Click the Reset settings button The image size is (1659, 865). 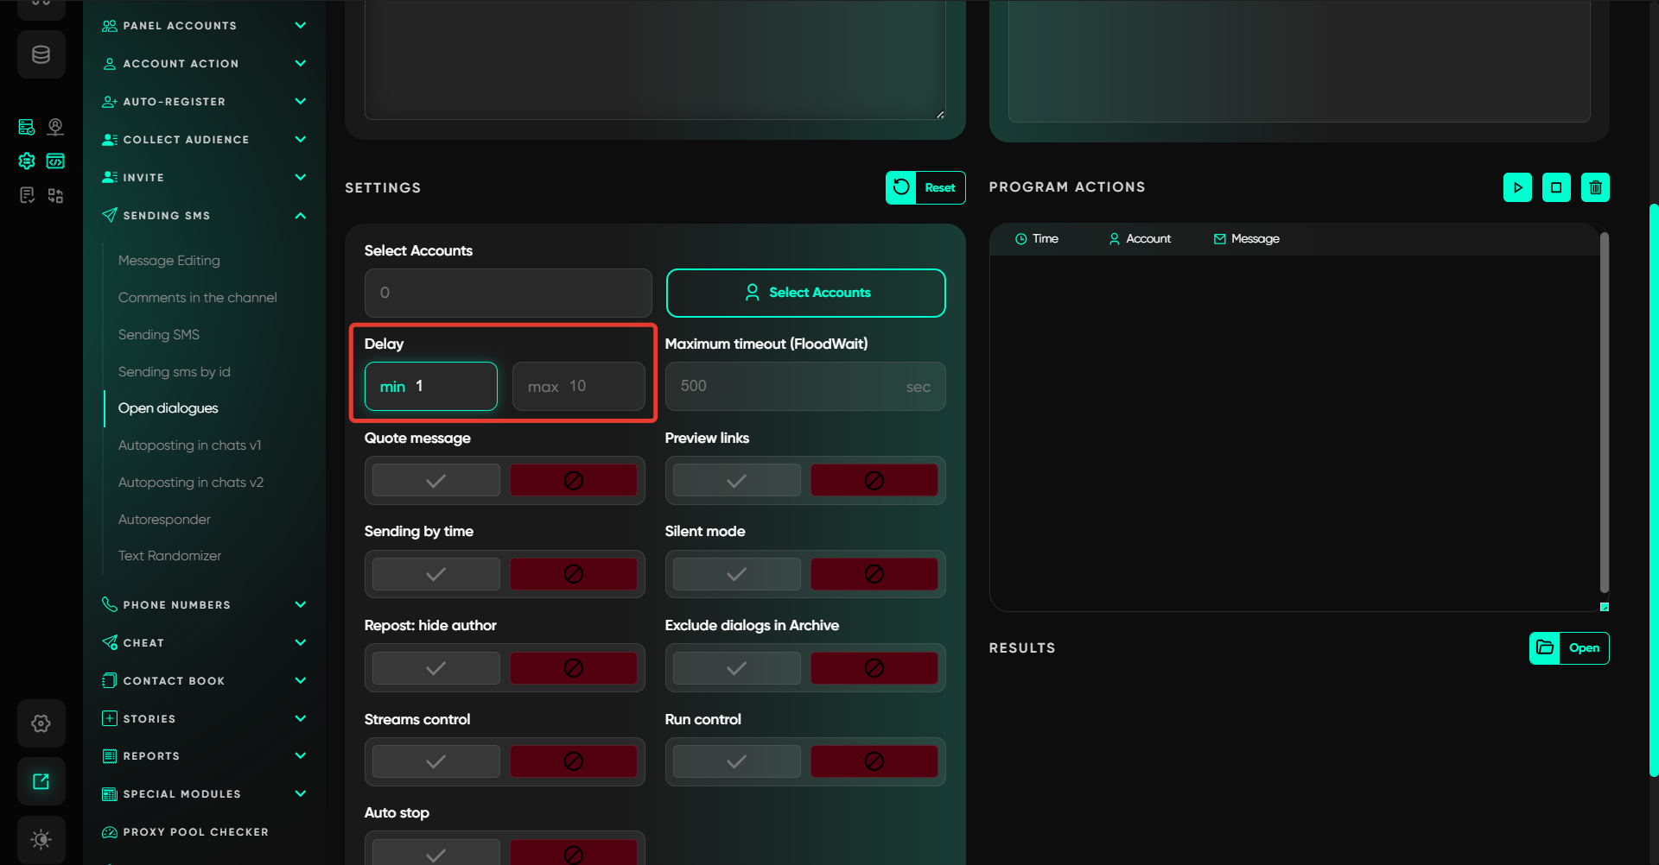click(x=925, y=187)
